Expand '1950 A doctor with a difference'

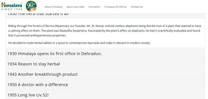105,85
